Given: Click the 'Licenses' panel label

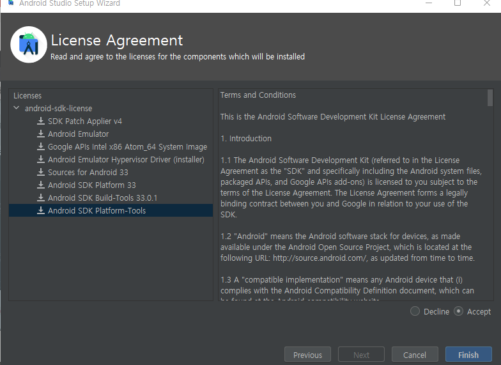Looking at the screenshot, I should (x=27, y=96).
